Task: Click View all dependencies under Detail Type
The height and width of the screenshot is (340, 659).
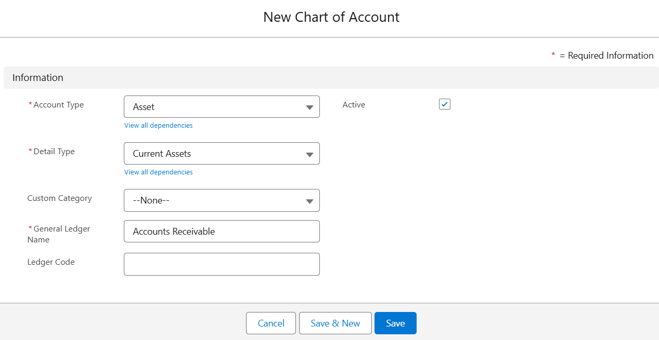Action: point(159,172)
